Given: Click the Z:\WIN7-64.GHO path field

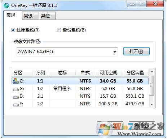Looking at the screenshot, I should (x=65, y=52).
